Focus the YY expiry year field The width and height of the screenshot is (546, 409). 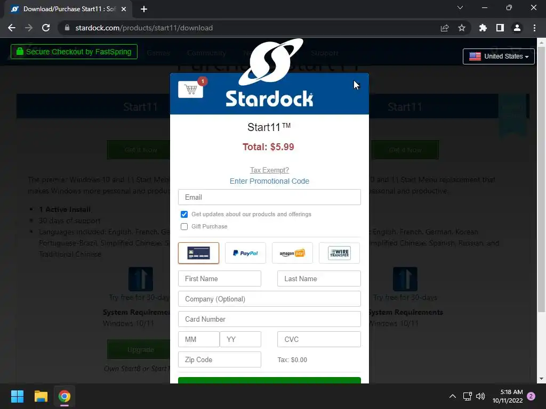(240, 339)
